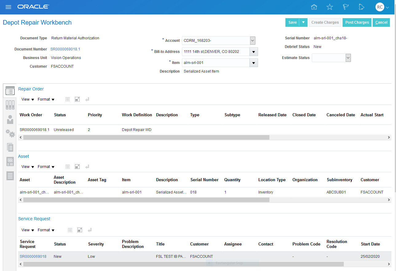The height and width of the screenshot is (271, 396).
Task: Click the Asset table horizontal scrollbar
Action: (x=146, y=200)
